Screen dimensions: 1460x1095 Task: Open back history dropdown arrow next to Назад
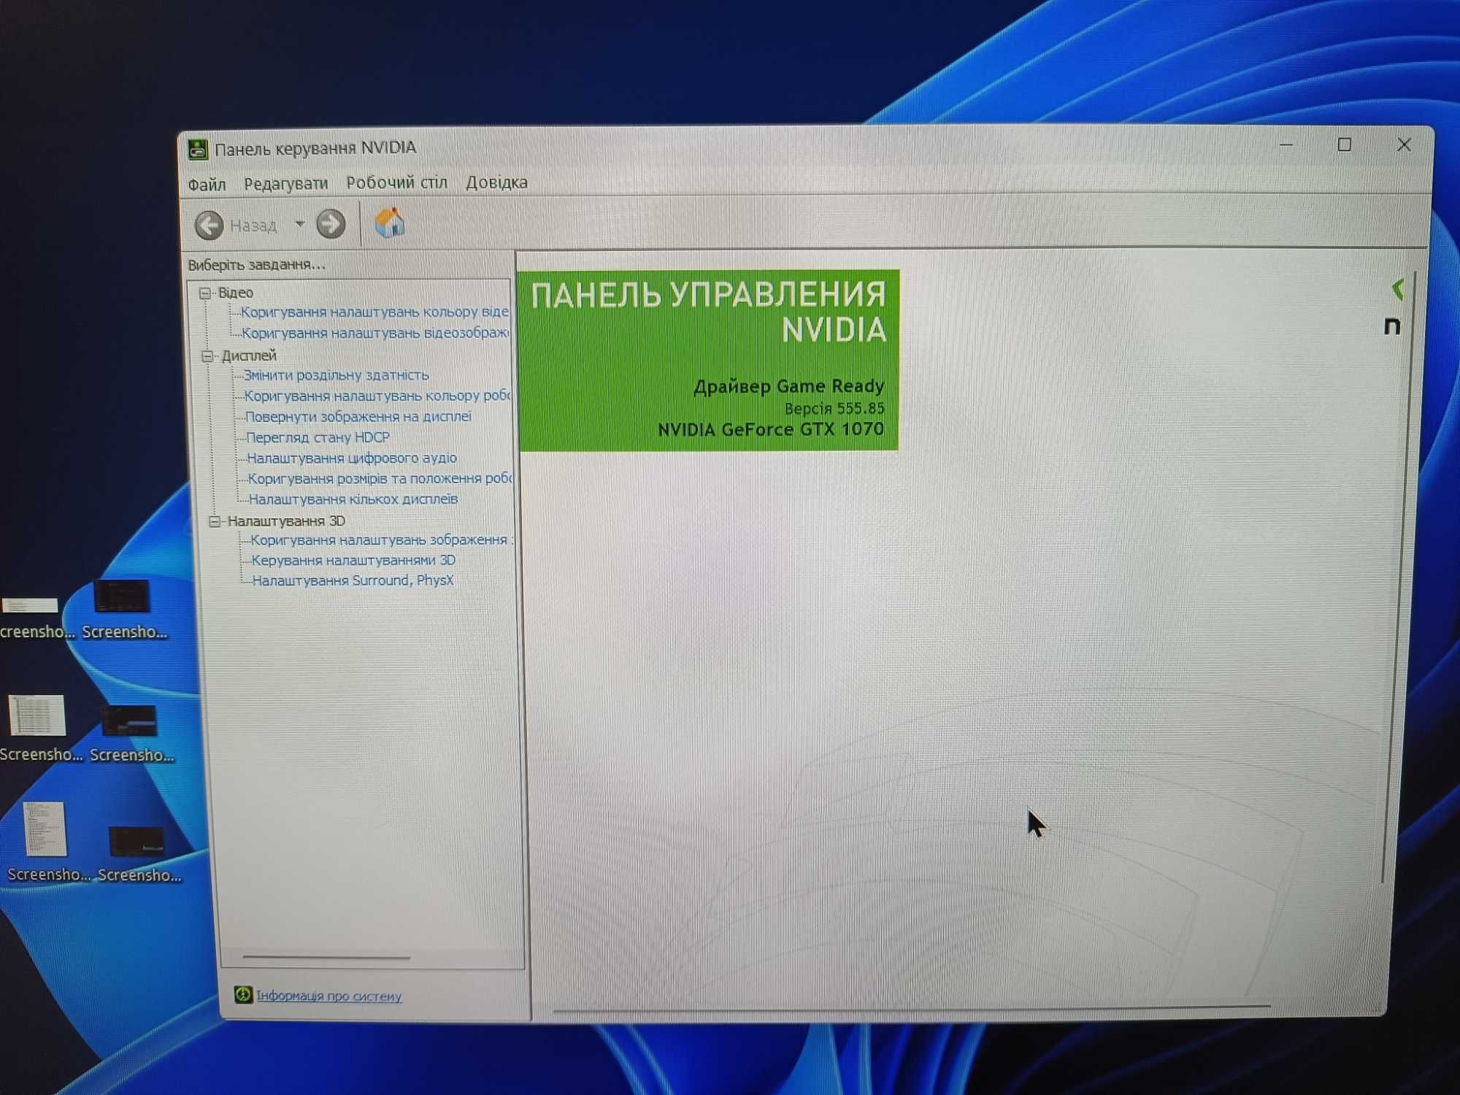(299, 224)
